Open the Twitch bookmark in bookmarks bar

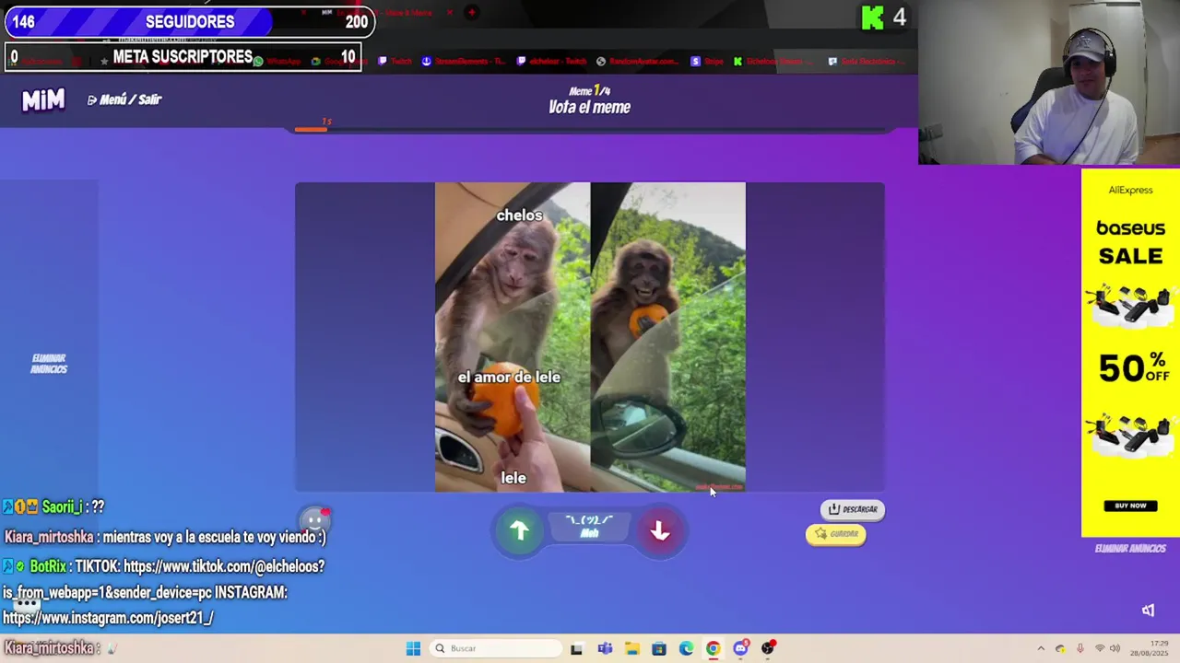coord(395,62)
